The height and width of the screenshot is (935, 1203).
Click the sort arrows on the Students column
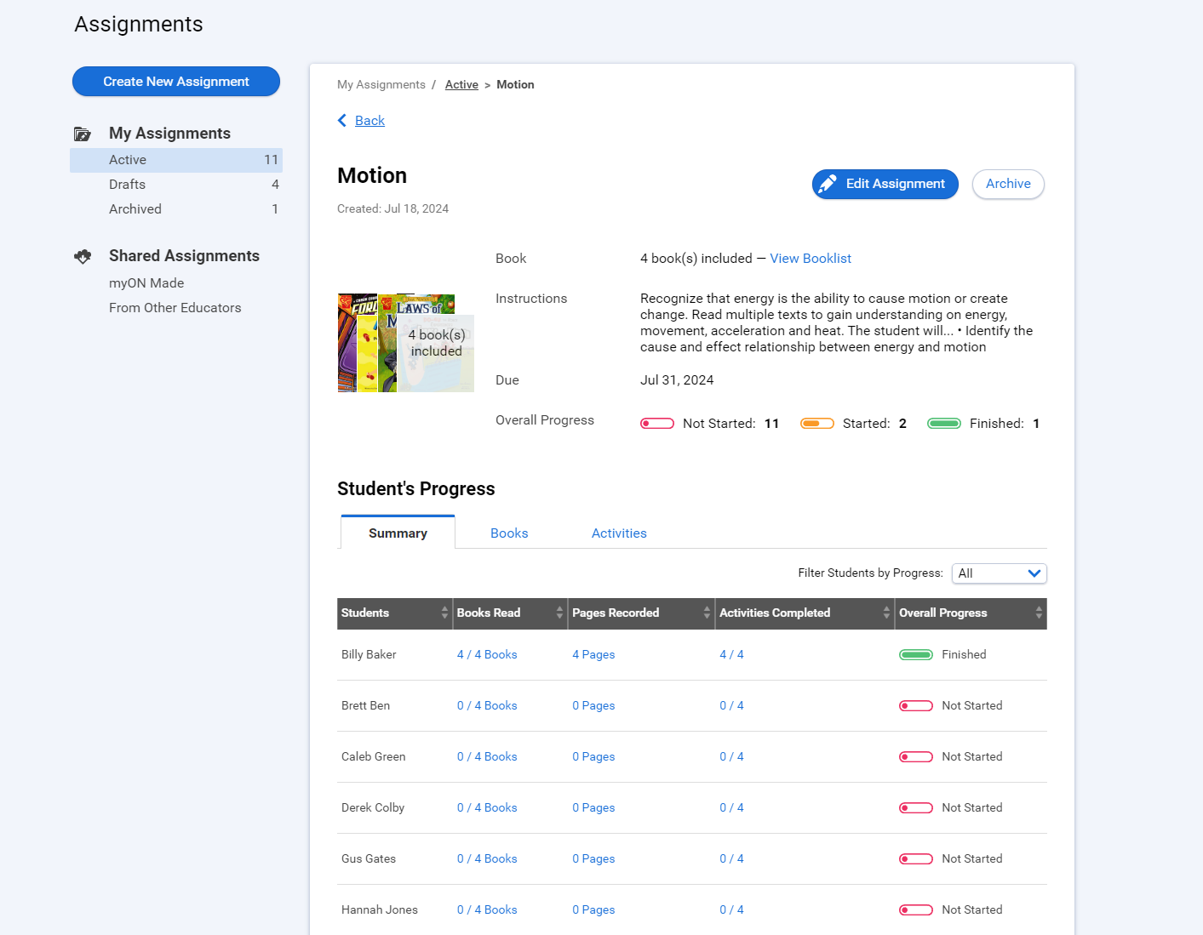pos(444,613)
